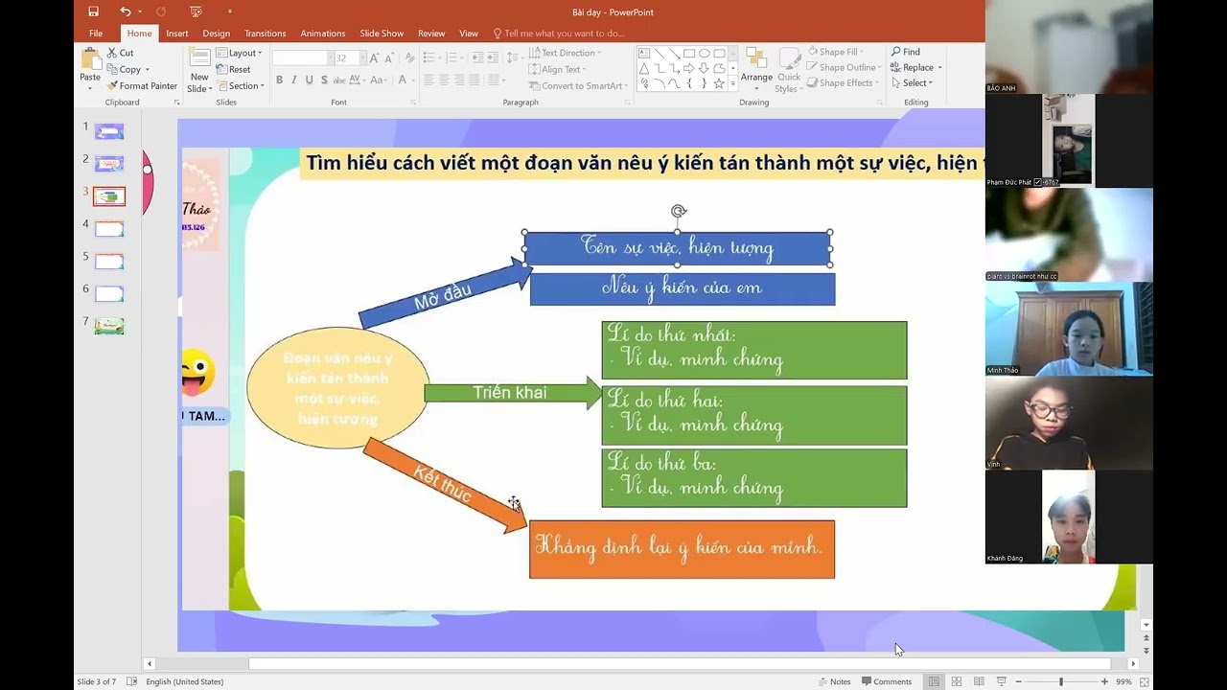The width and height of the screenshot is (1227, 690).
Task: Toggle Bold formatting
Action: [279, 80]
